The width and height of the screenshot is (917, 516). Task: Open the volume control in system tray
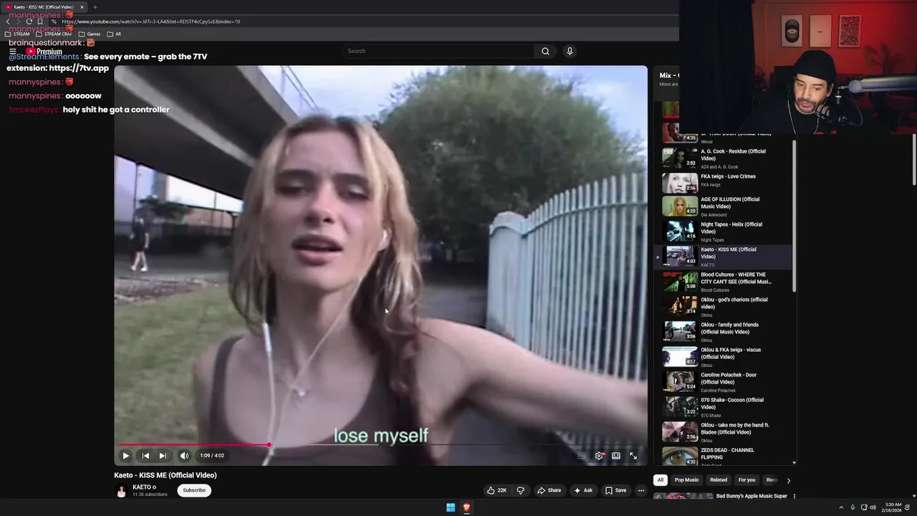tap(873, 507)
